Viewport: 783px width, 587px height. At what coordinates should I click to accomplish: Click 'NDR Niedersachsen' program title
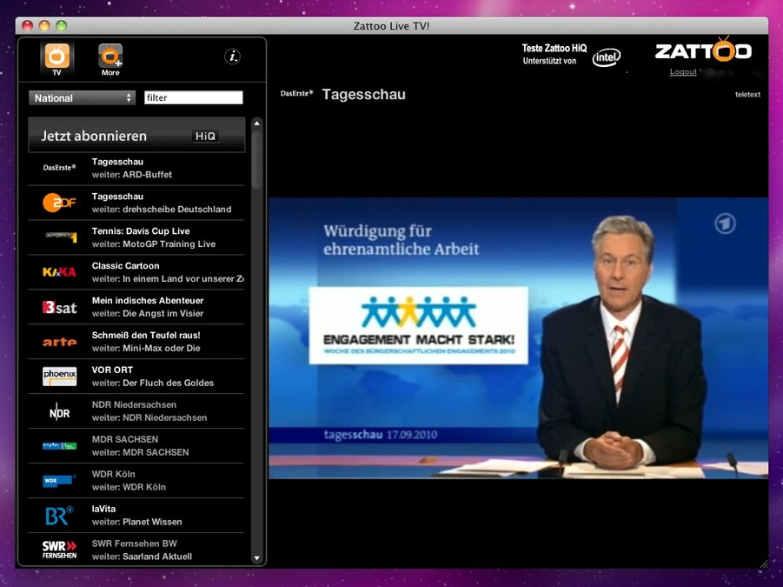[x=134, y=404]
